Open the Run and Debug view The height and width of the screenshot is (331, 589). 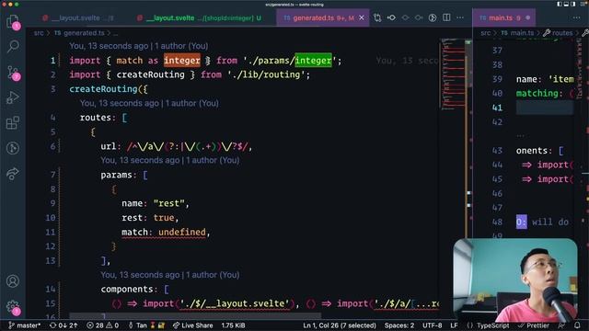(13, 97)
